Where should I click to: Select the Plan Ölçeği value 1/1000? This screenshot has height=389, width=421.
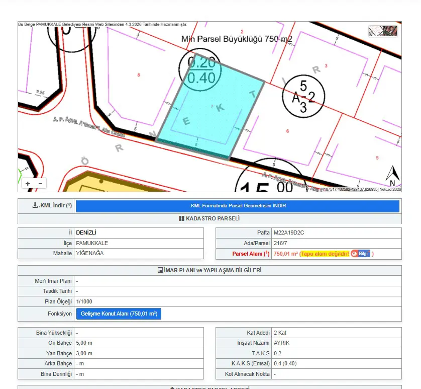(x=84, y=301)
